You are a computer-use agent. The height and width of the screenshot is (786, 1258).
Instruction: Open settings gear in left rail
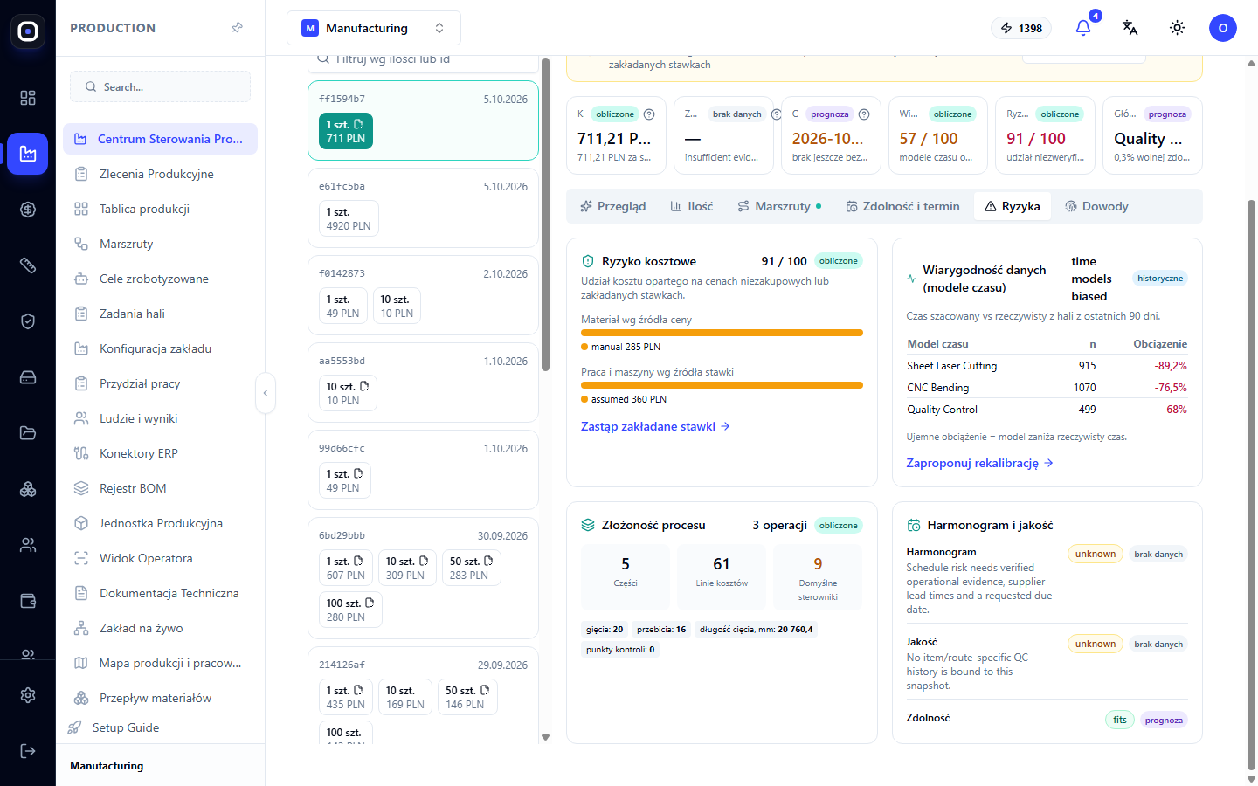tap(28, 695)
